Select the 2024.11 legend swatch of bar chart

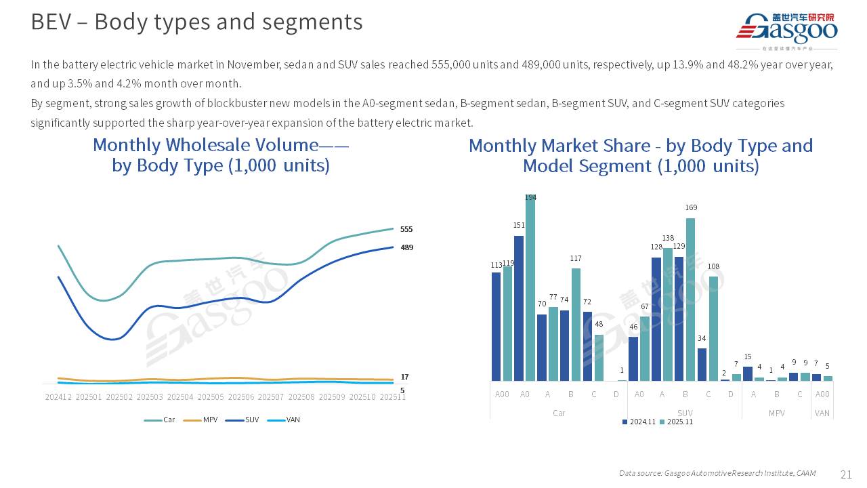click(625, 422)
